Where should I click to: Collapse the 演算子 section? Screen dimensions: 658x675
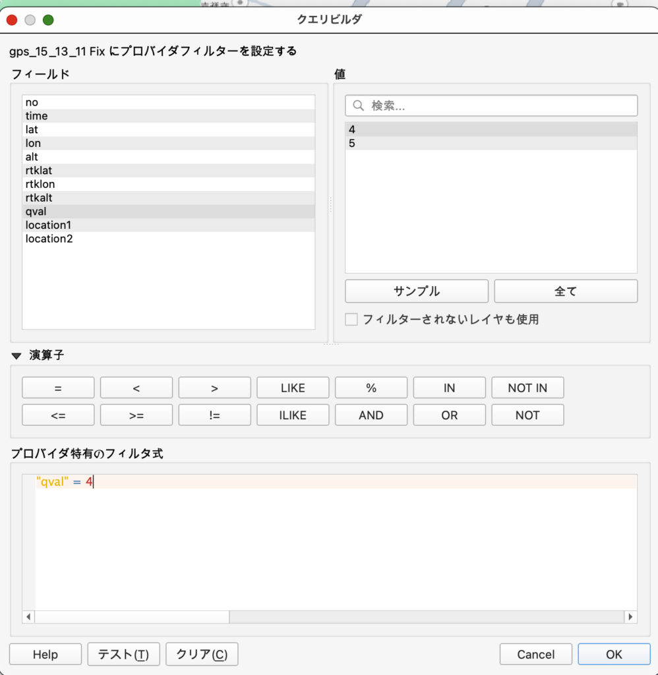[16, 355]
